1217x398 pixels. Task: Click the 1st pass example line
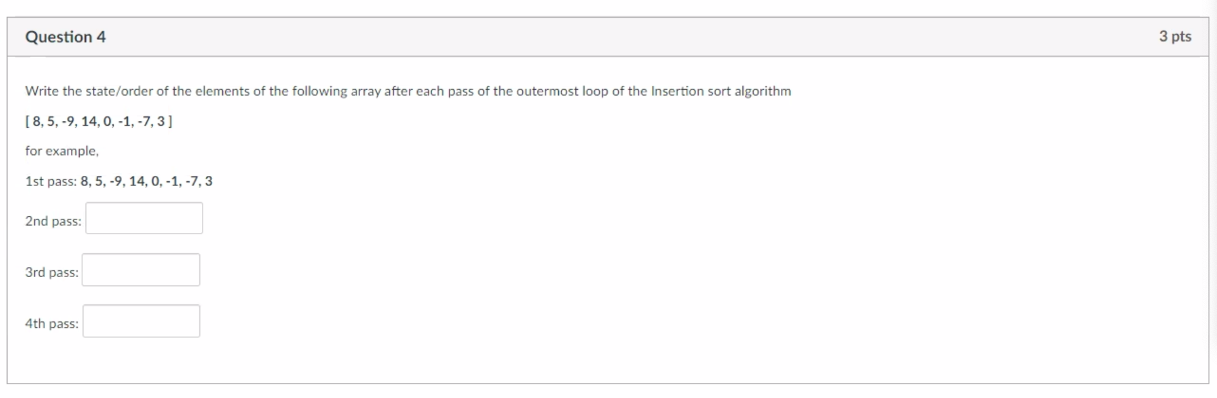tap(118, 181)
